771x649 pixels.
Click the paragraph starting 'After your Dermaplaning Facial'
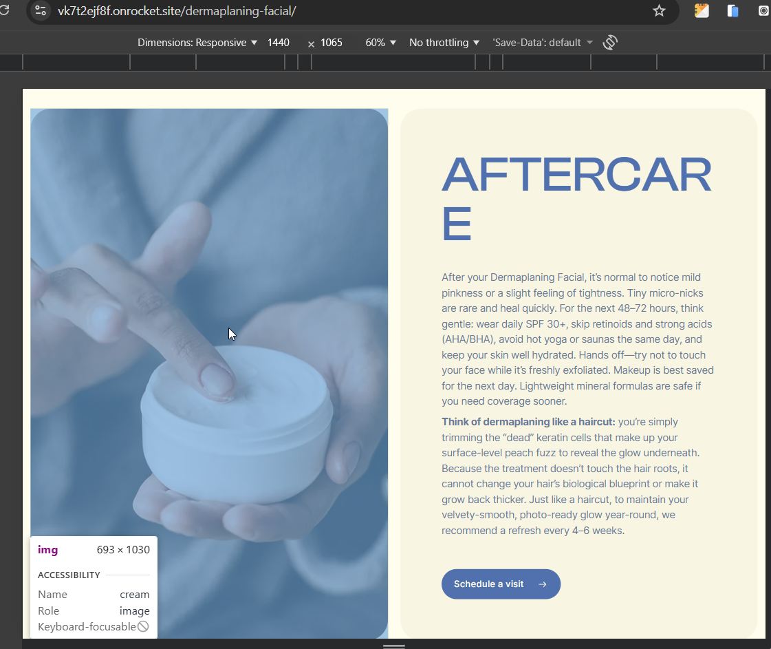(578, 339)
